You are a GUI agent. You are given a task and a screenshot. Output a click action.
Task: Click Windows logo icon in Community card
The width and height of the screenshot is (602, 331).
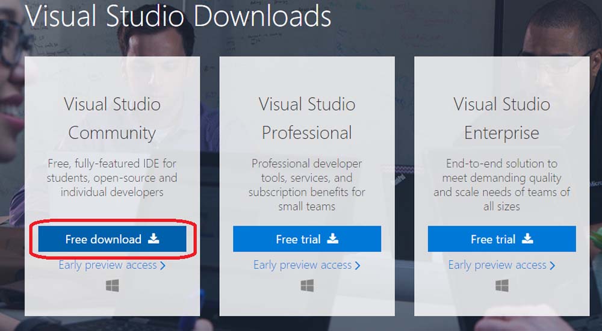coord(113,286)
